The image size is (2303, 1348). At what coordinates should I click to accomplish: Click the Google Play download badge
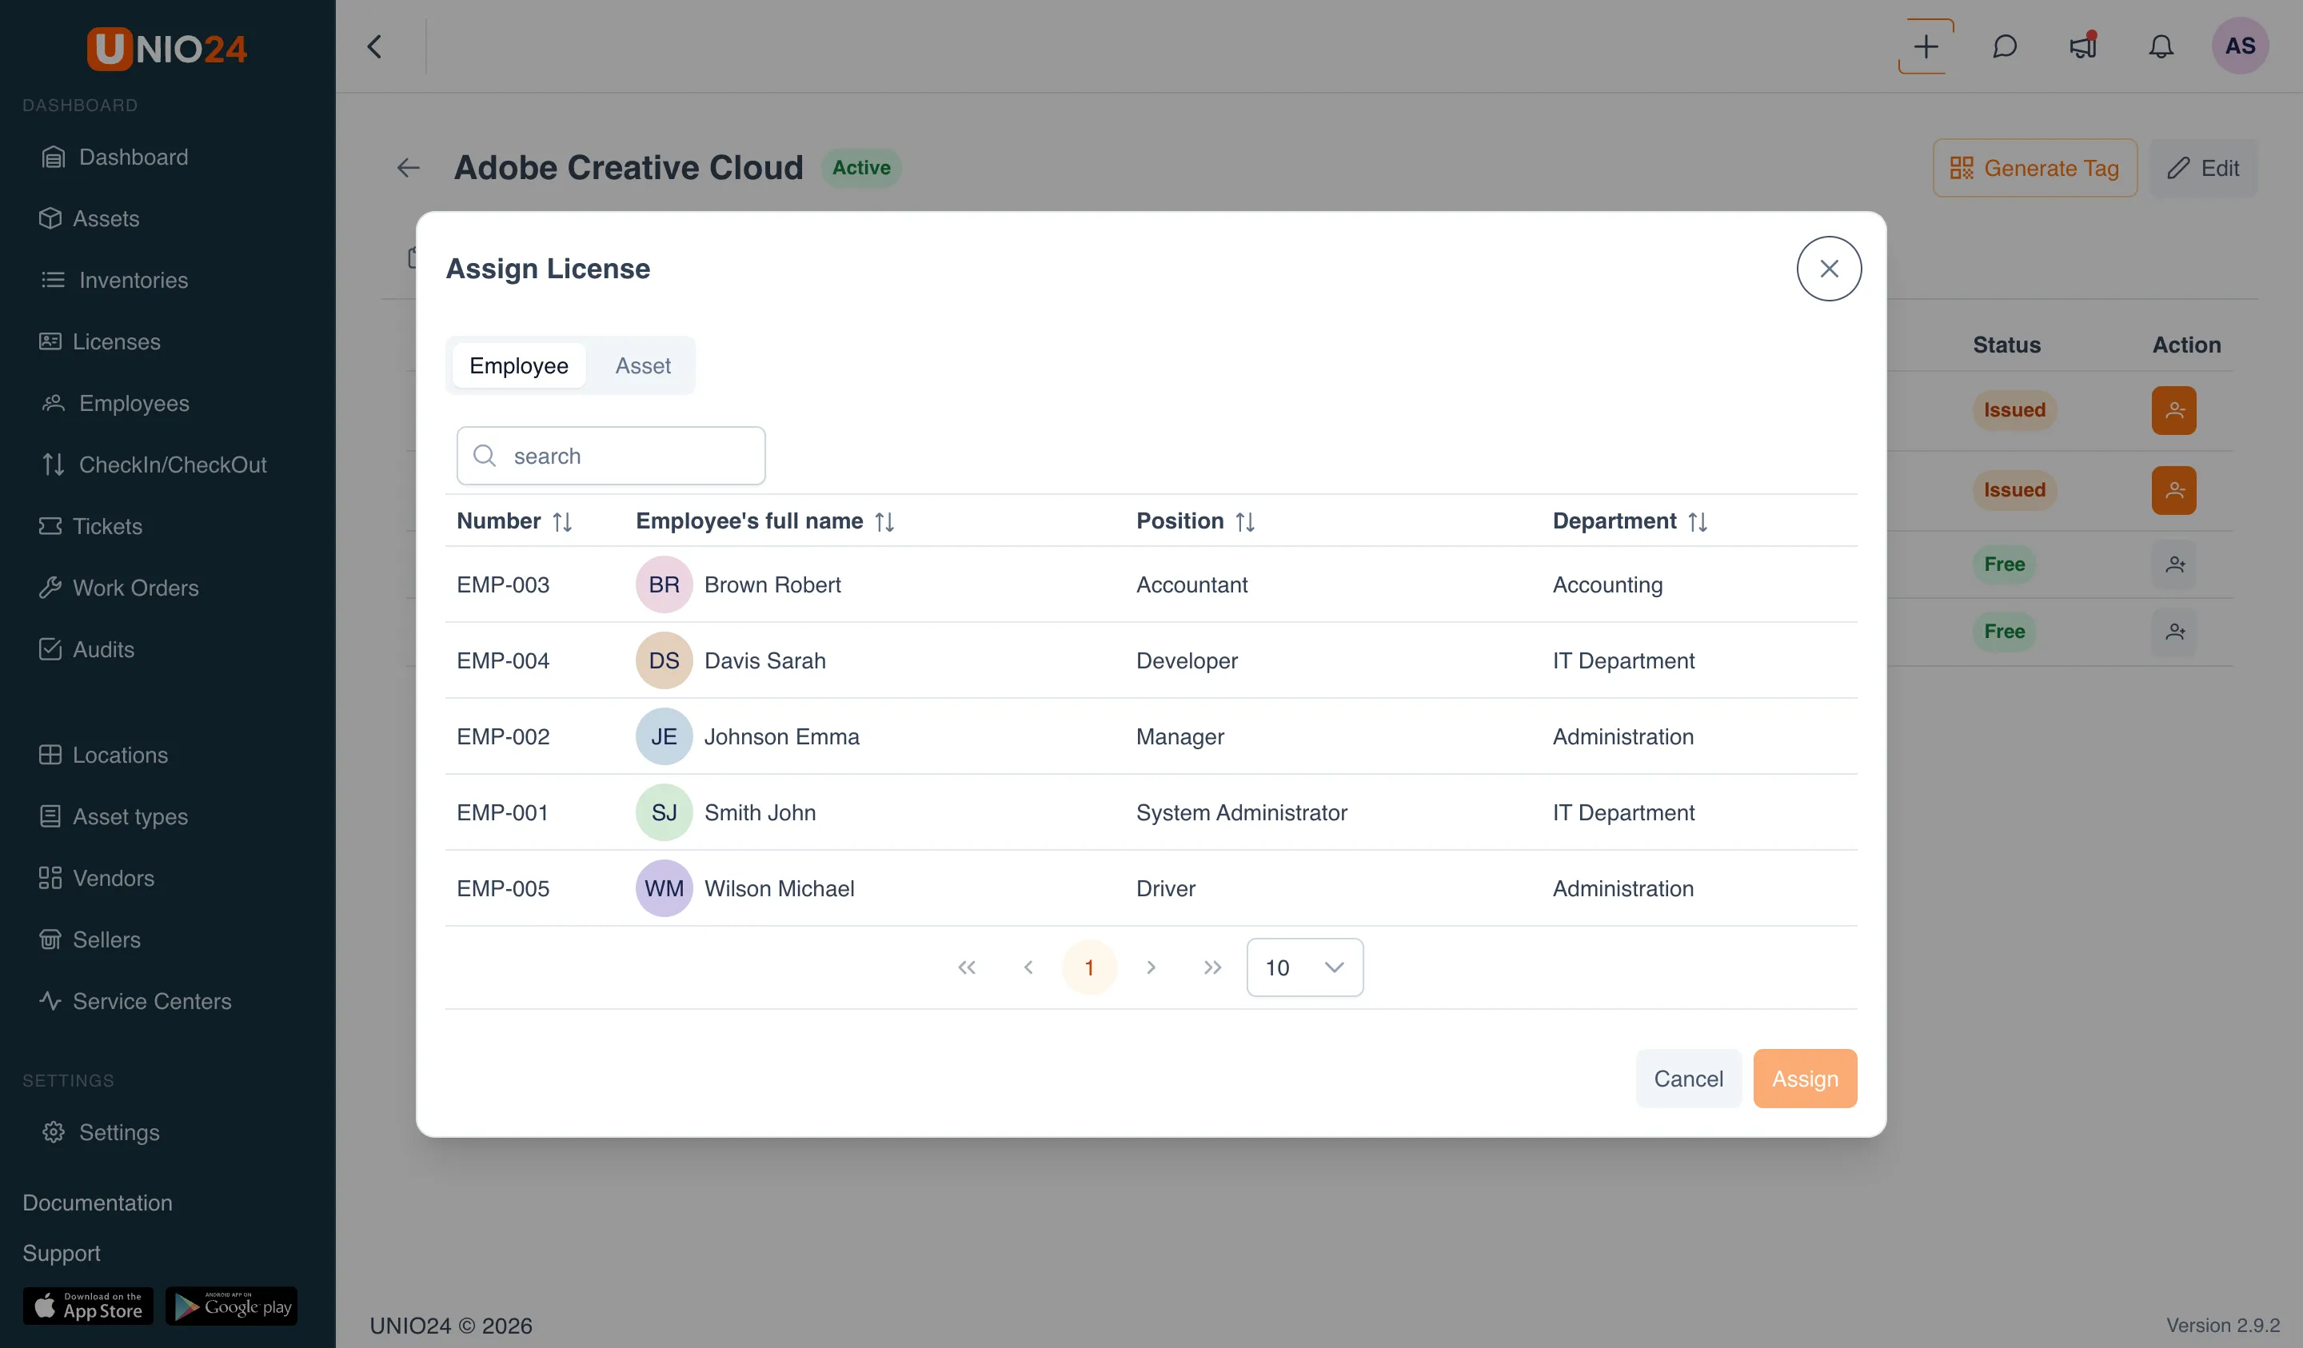[231, 1306]
